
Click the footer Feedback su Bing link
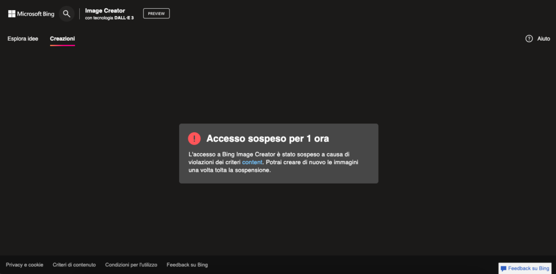(187, 265)
